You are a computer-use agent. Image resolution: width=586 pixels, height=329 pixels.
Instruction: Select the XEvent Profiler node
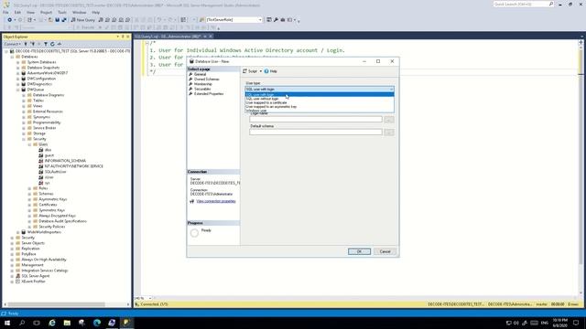(x=33, y=281)
